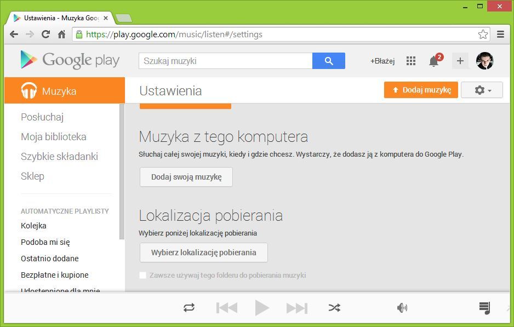Screen dimensions: 514x327
Task: Toggle shuffle playback
Action: 334,308
